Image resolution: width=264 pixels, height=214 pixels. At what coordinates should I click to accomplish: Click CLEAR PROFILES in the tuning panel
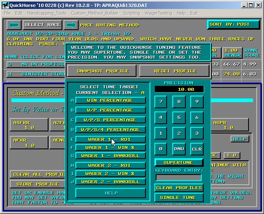click(x=178, y=188)
